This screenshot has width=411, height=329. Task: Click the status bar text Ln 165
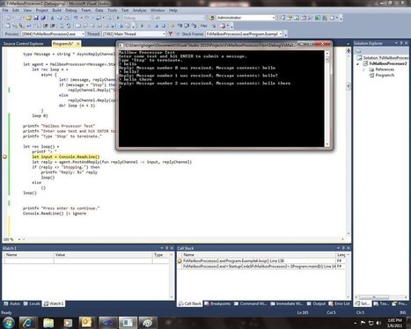pyautogui.click(x=303, y=312)
